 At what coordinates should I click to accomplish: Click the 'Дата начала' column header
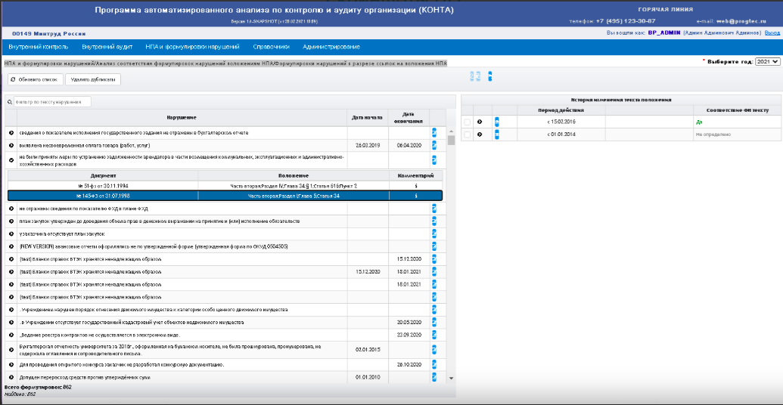[x=367, y=118]
